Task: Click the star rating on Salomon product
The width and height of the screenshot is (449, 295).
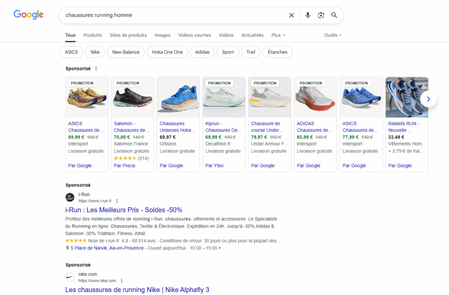Action: 125,158
